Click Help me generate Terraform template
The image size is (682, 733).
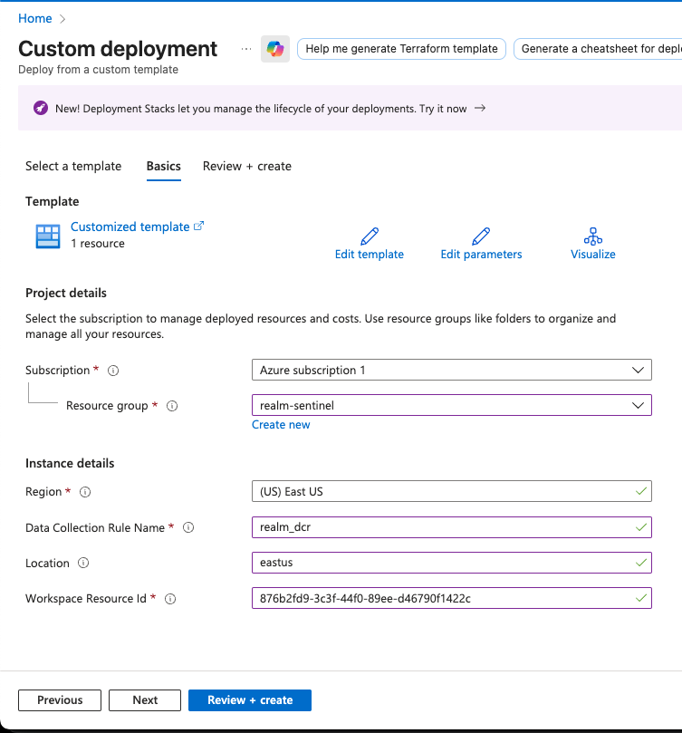[x=401, y=48]
